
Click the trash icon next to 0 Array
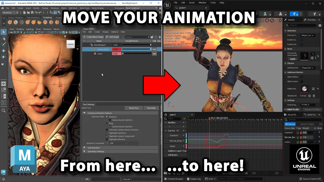314,96
